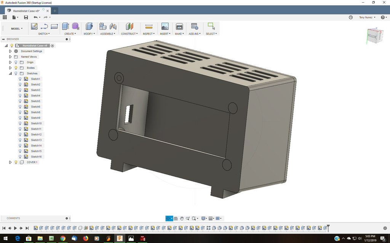The height and width of the screenshot is (243, 390).
Task: Select the Create Sketch tool
Action: [34, 26]
